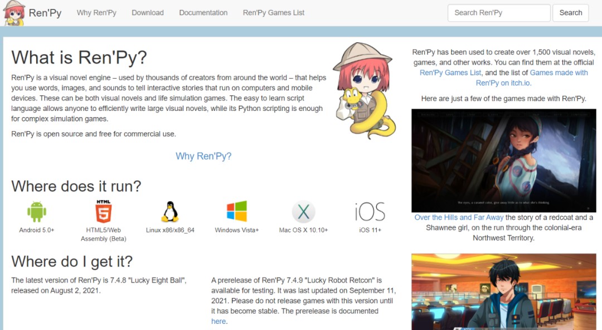Click the What is Ren'Py? heading
The image size is (602, 330).
pos(79,57)
